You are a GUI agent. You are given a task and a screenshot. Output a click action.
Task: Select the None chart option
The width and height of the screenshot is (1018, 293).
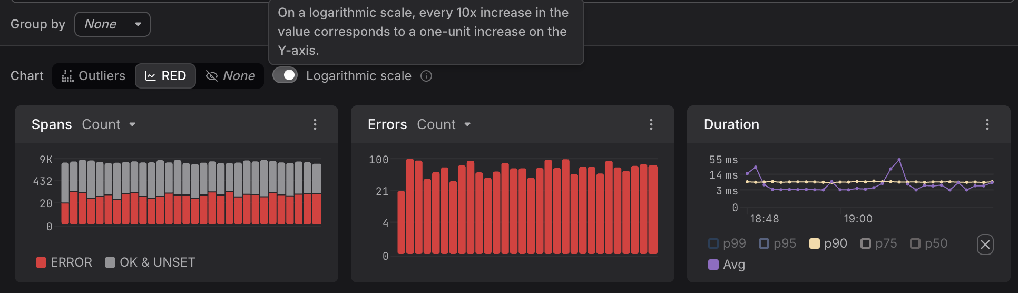click(239, 76)
